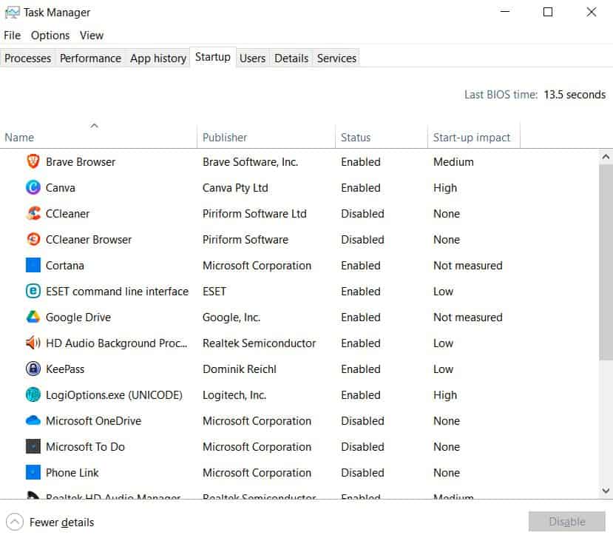The height and width of the screenshot is (541, 613).
Task: Click the Brave Browser lion icon
Action: pos(33,161)
